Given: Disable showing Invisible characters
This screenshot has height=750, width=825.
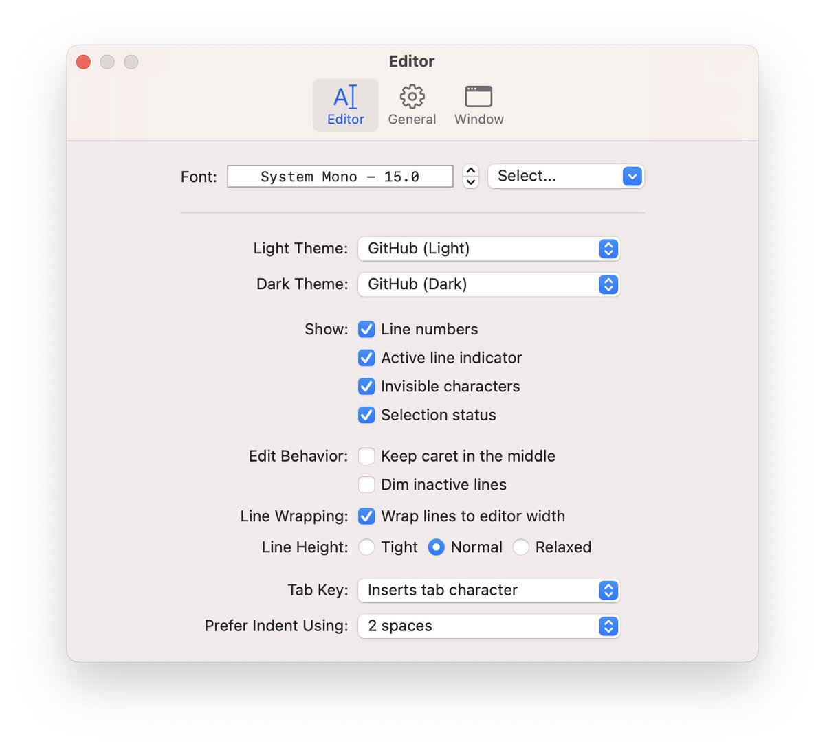Looking at the screenshot, I should coord(366,387).
